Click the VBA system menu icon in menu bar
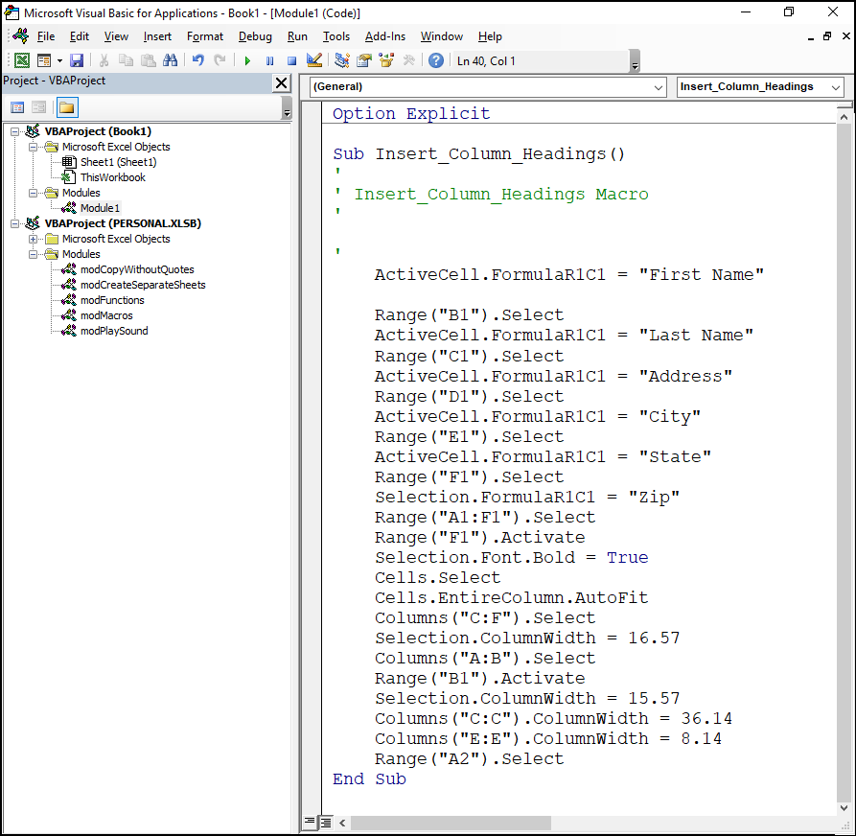 tap(21, 36)
